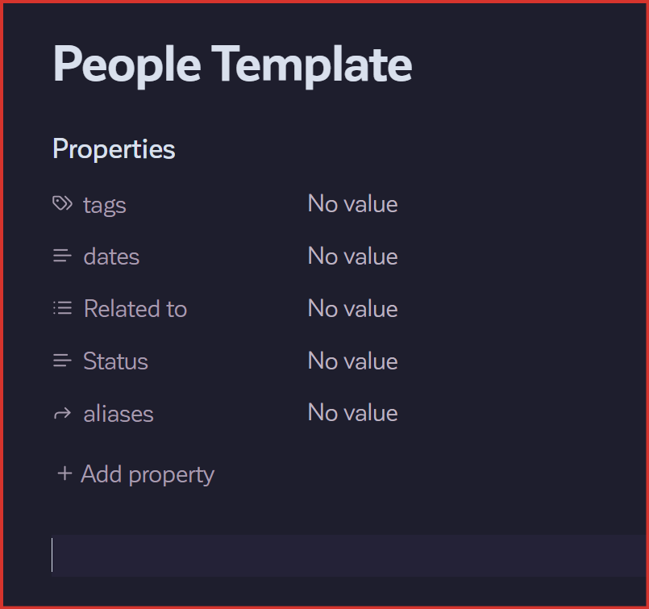Viewport: 649px width, 609px height.
Task: Edit the Related to property name
Action: pyautogui.click(x=135, y=309)
